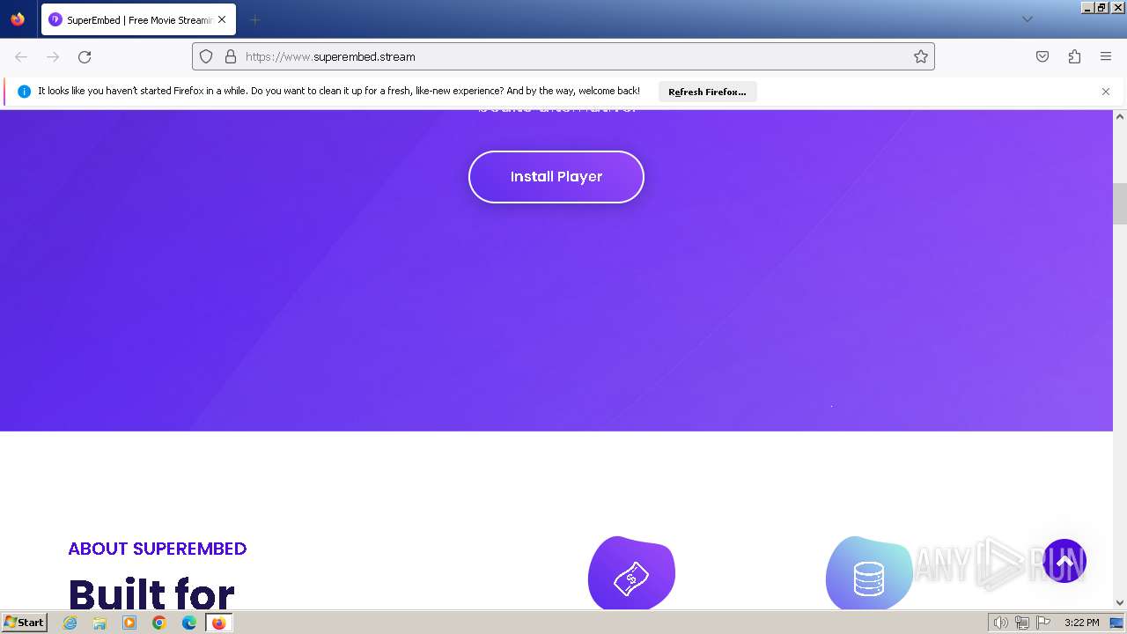Click the page scrollbar down arrow
Image resolution: width=1127 pixels, height=634 pixels.
coord(1120,603)
